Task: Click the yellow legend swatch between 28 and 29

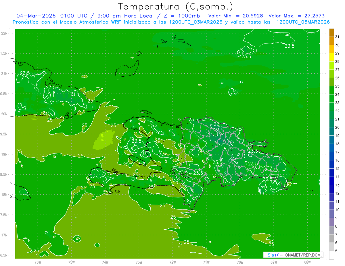Action: point(331,57)
